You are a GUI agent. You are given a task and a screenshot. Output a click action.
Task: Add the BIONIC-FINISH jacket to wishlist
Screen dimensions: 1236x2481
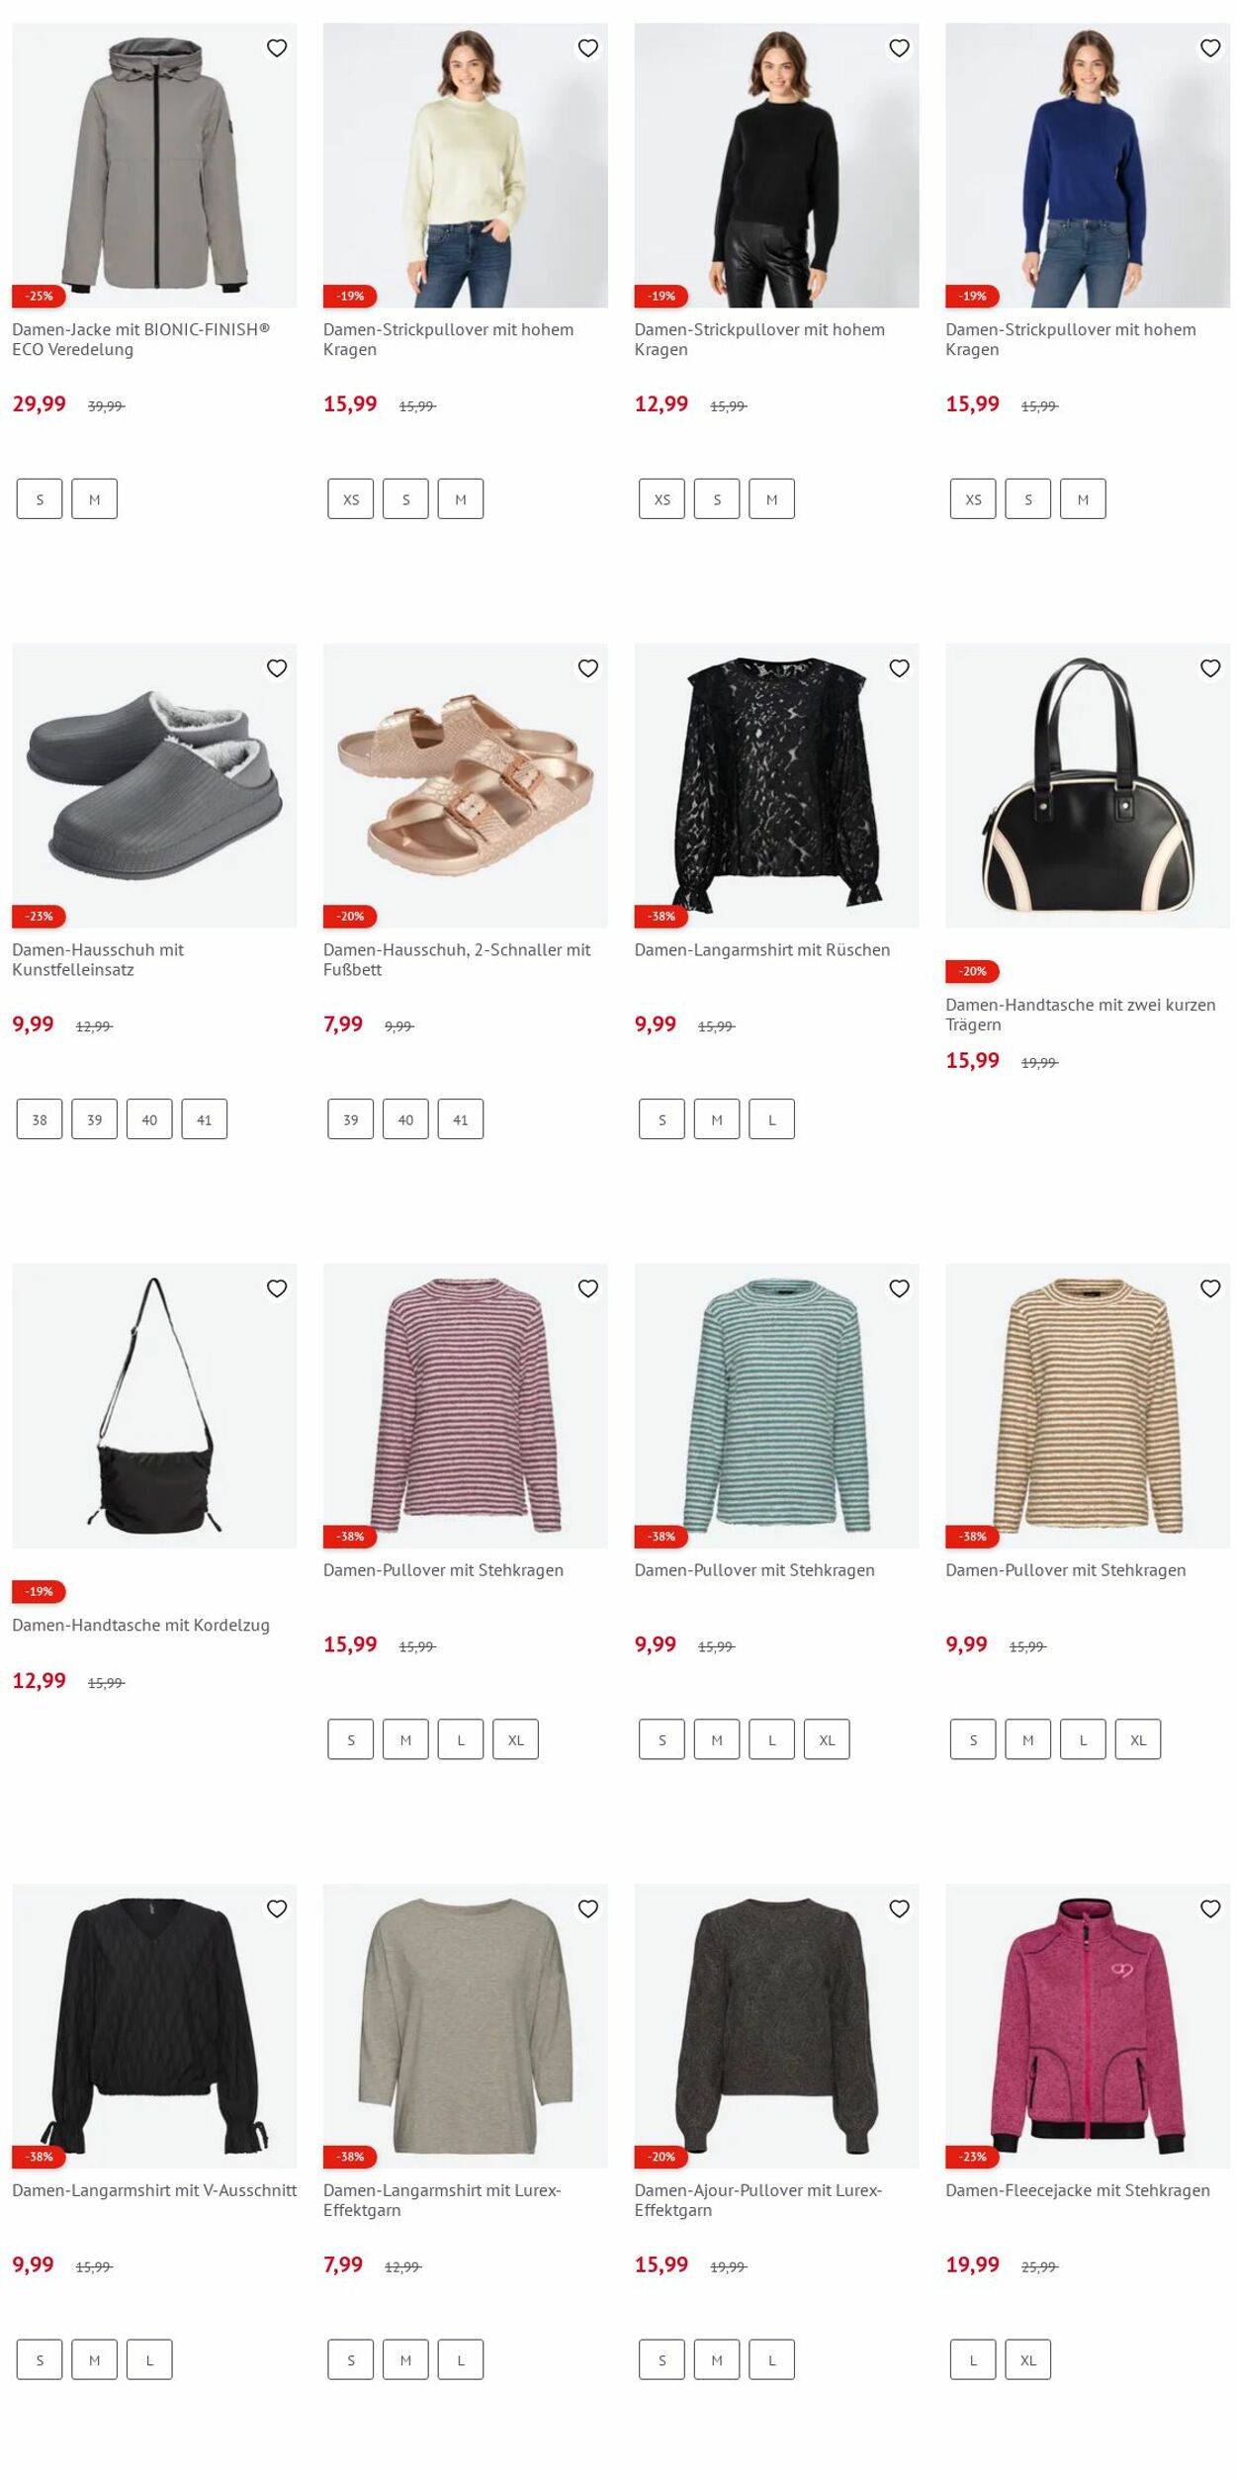[x=277, y=48]
